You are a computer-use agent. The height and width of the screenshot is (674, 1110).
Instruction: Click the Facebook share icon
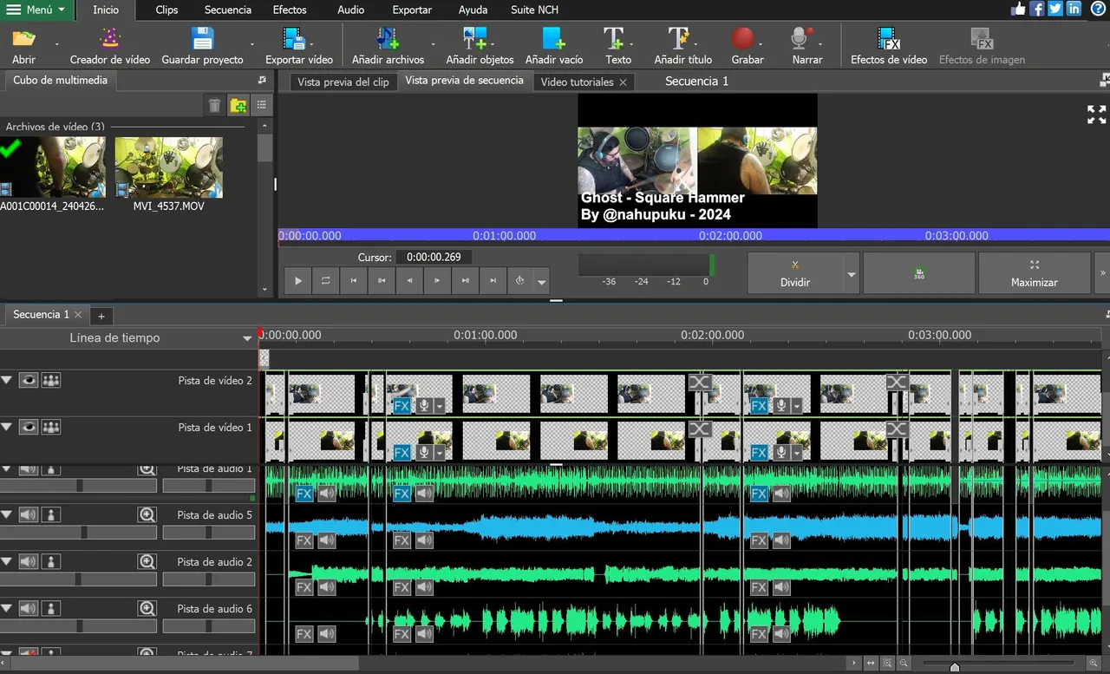(x=1036, y=9)
